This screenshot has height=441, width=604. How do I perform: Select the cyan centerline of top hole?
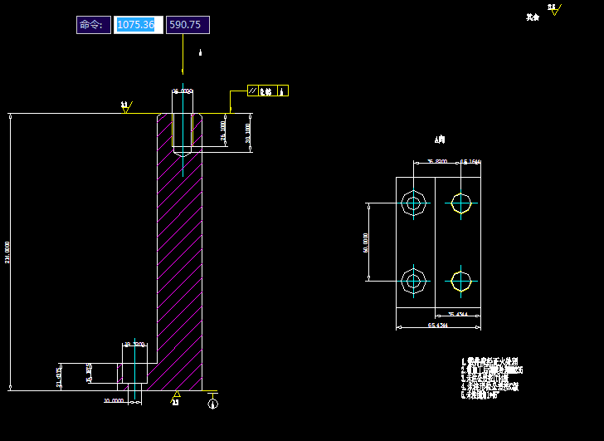[x=183, y=130]
